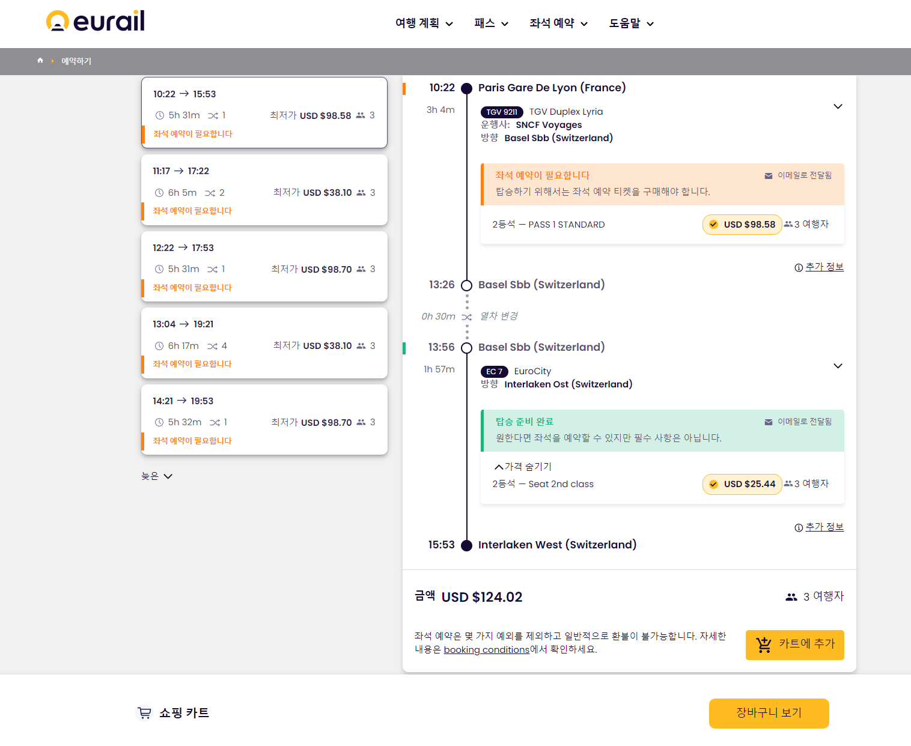Click TGV 9211 train badge

(502, 112)
